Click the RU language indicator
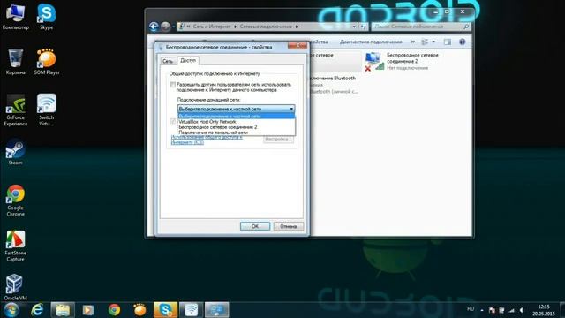This screenshot has height=318, width=565. coord(471,309)
